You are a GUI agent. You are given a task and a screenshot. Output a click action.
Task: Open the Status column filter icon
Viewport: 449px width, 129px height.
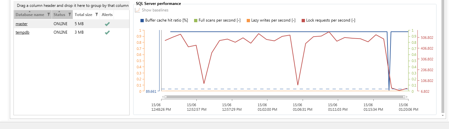click(x=69, y=15)
